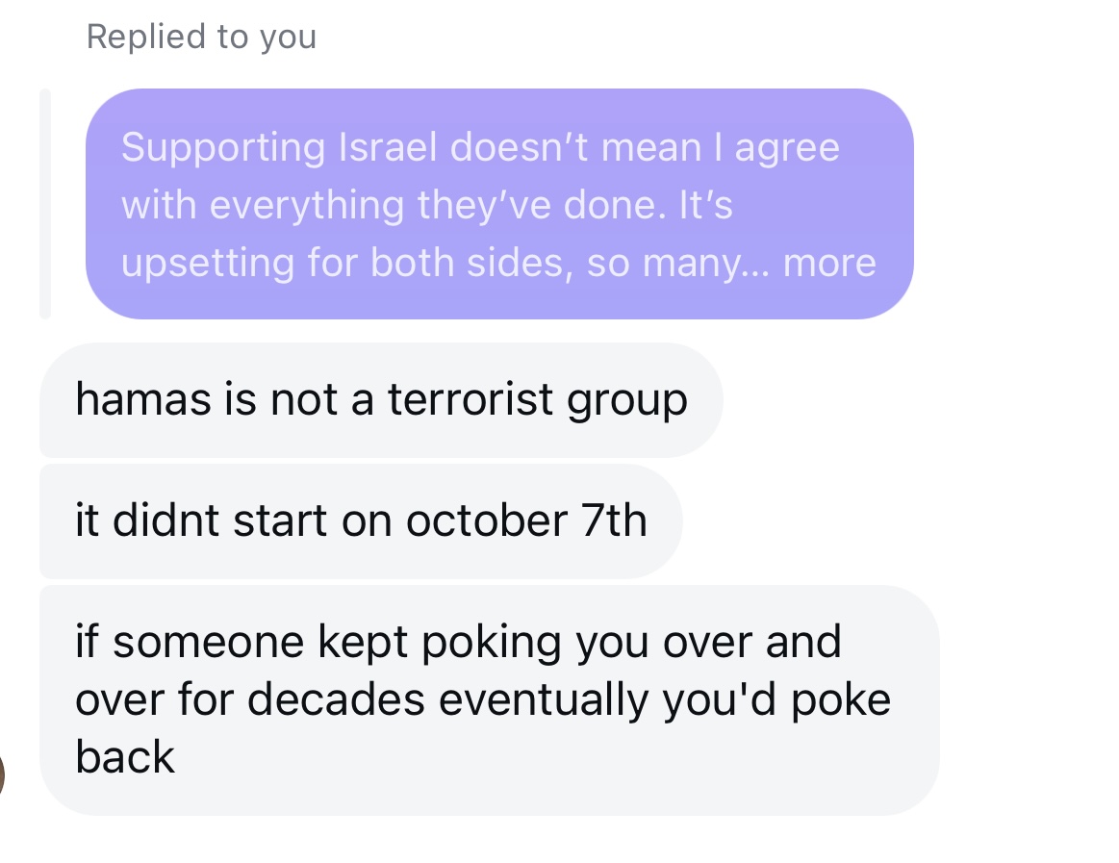
Task: Tap the word 'back' in last message
Action: (125, 756)
